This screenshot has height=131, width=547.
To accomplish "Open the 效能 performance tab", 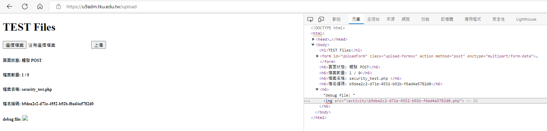I will 425,19.
